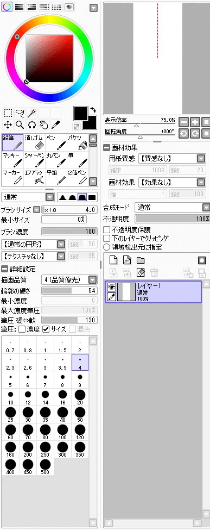Open the RGB slider panel icon
Image resolution: width=210 pixels, height=530 pixels.
pyautogui.click(x=19, y=7)
